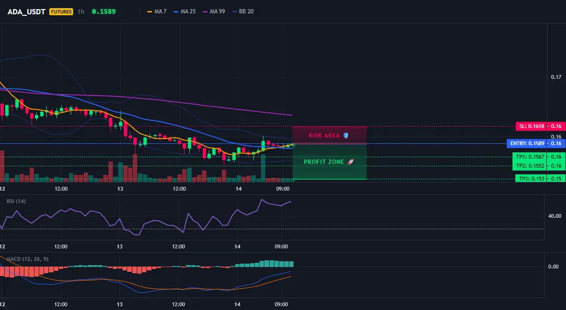Click the 0.00 MACD axis value
The image size is (566, 310).
pyautogui.click(x=553, y=267)
